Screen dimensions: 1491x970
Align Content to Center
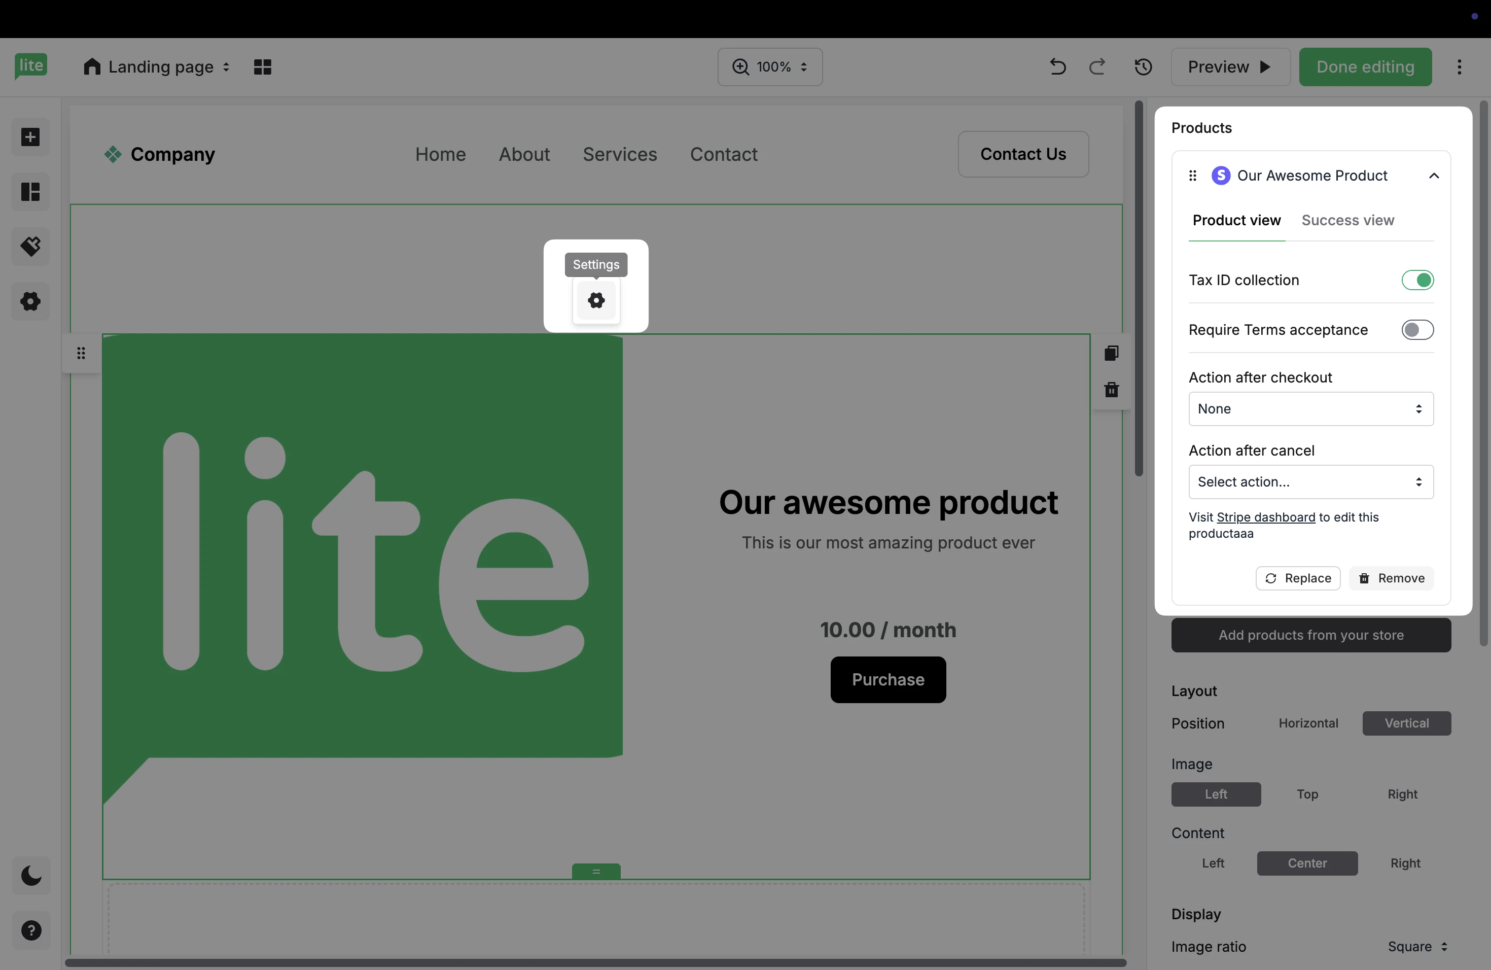coord(1307,863)
